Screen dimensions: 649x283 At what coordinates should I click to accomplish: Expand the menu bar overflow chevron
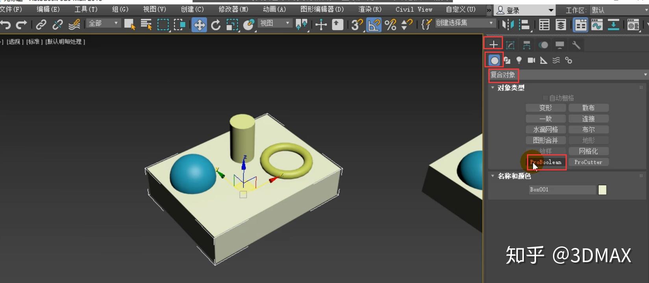click(x=489, y=10)
